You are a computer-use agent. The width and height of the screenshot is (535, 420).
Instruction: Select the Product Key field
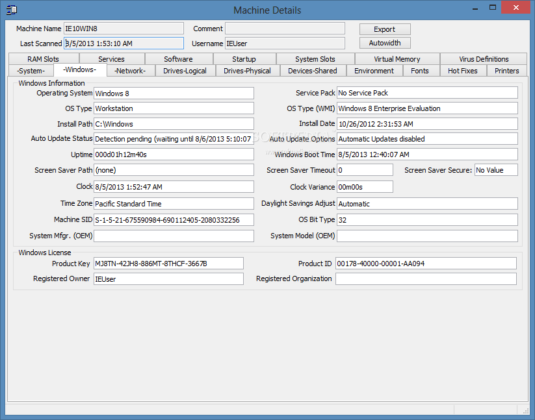click(x=169, y=264)
